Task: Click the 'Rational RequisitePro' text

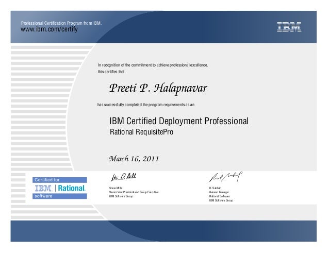Action: pyautogui.click(x=141, y=132)
